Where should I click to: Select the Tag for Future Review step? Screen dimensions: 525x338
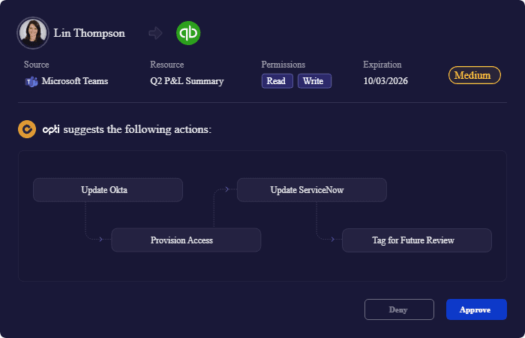[x=417, y=240]
